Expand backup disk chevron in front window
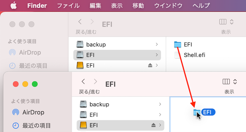Image resolution: width=246 pixels, height=132 pixels. pos(160,104)
